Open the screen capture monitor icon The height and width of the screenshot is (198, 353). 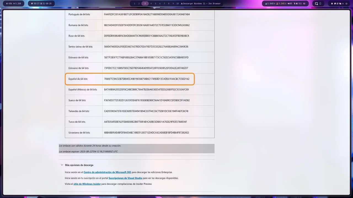[316, 4]
